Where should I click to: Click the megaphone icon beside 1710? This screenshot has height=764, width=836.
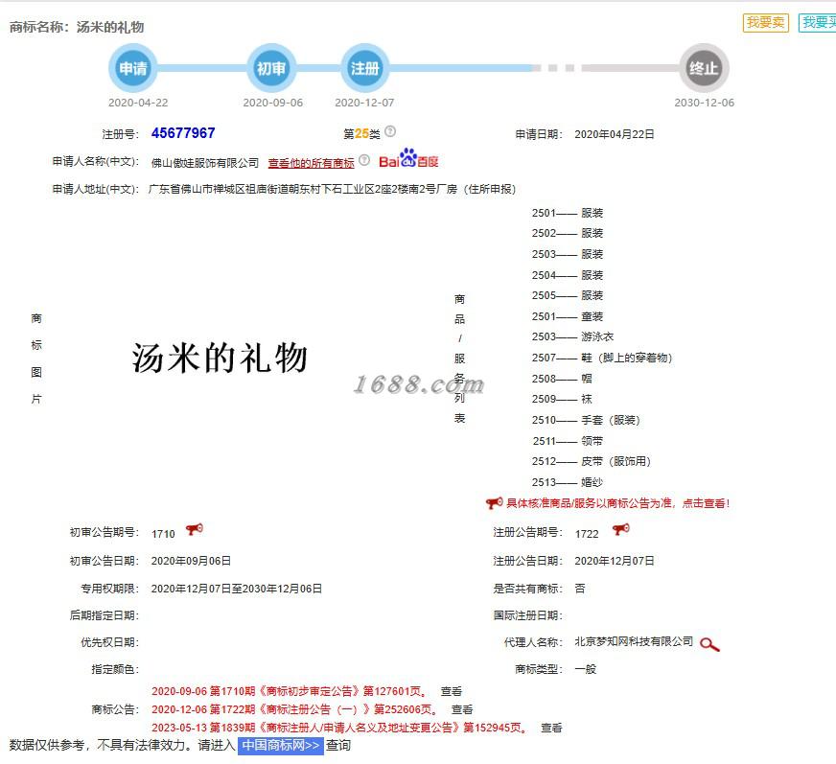coord(194,529)
